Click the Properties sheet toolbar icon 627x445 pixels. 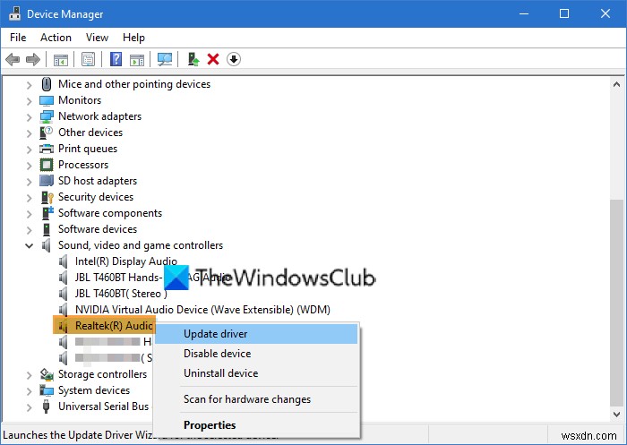[88, 60]
